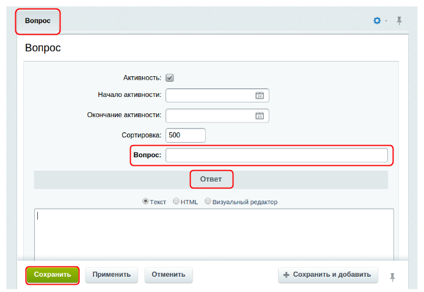Click the pin icon in the tab header

tap(400, 21)
